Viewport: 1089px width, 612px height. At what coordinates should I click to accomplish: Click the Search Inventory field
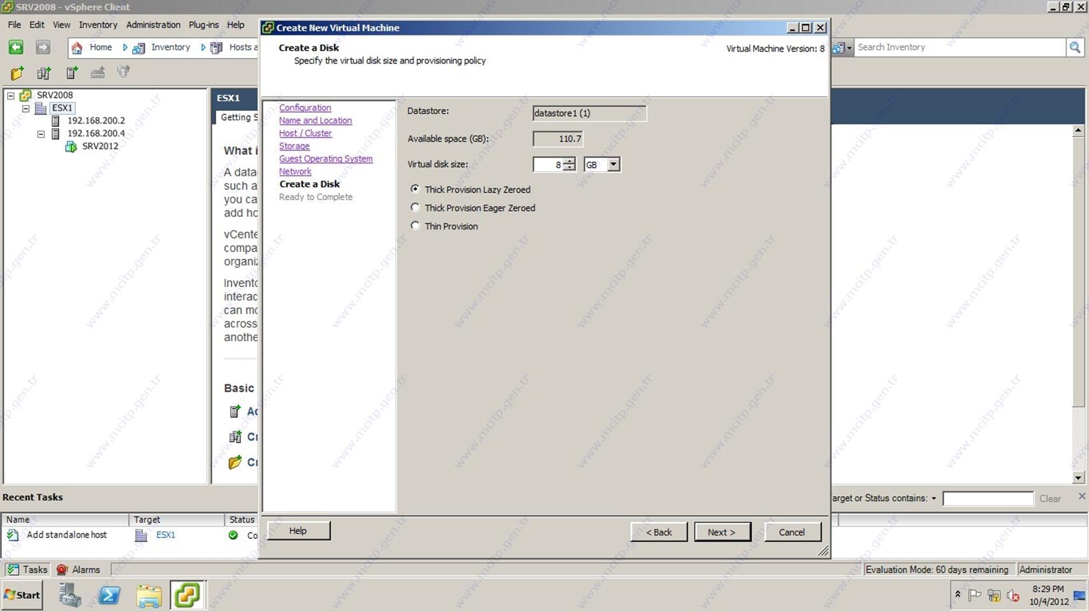point(960,47)
